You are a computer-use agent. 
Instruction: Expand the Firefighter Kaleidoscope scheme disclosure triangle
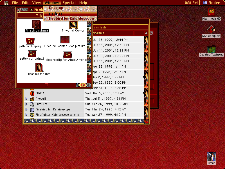[x=26, y=115]
